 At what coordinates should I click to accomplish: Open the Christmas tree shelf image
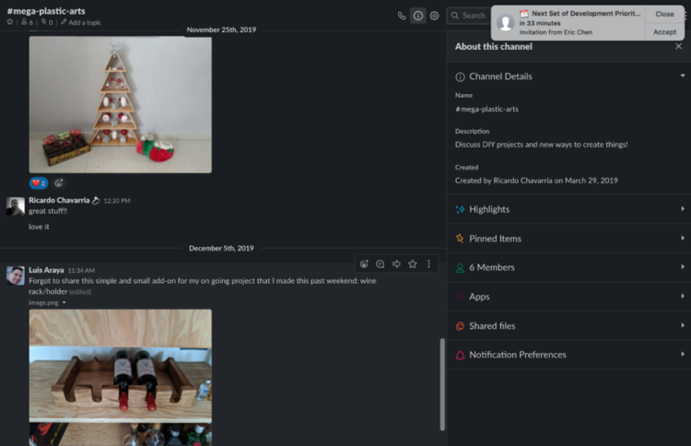point(121,104)
